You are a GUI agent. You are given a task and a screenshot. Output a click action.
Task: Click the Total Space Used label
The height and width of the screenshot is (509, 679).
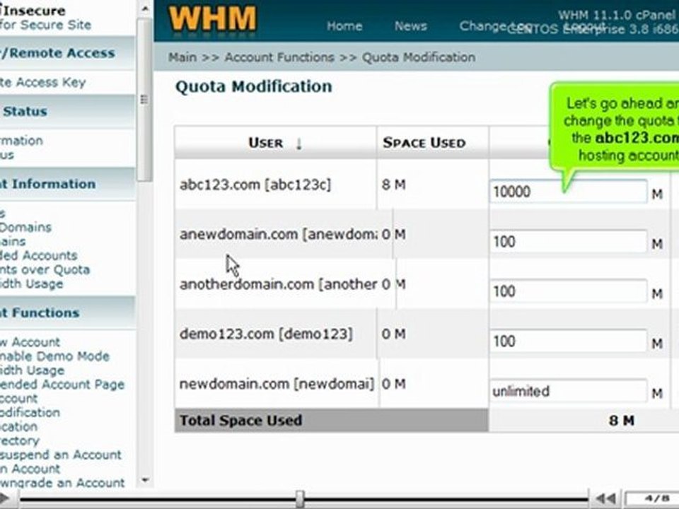tap(240, 420)
